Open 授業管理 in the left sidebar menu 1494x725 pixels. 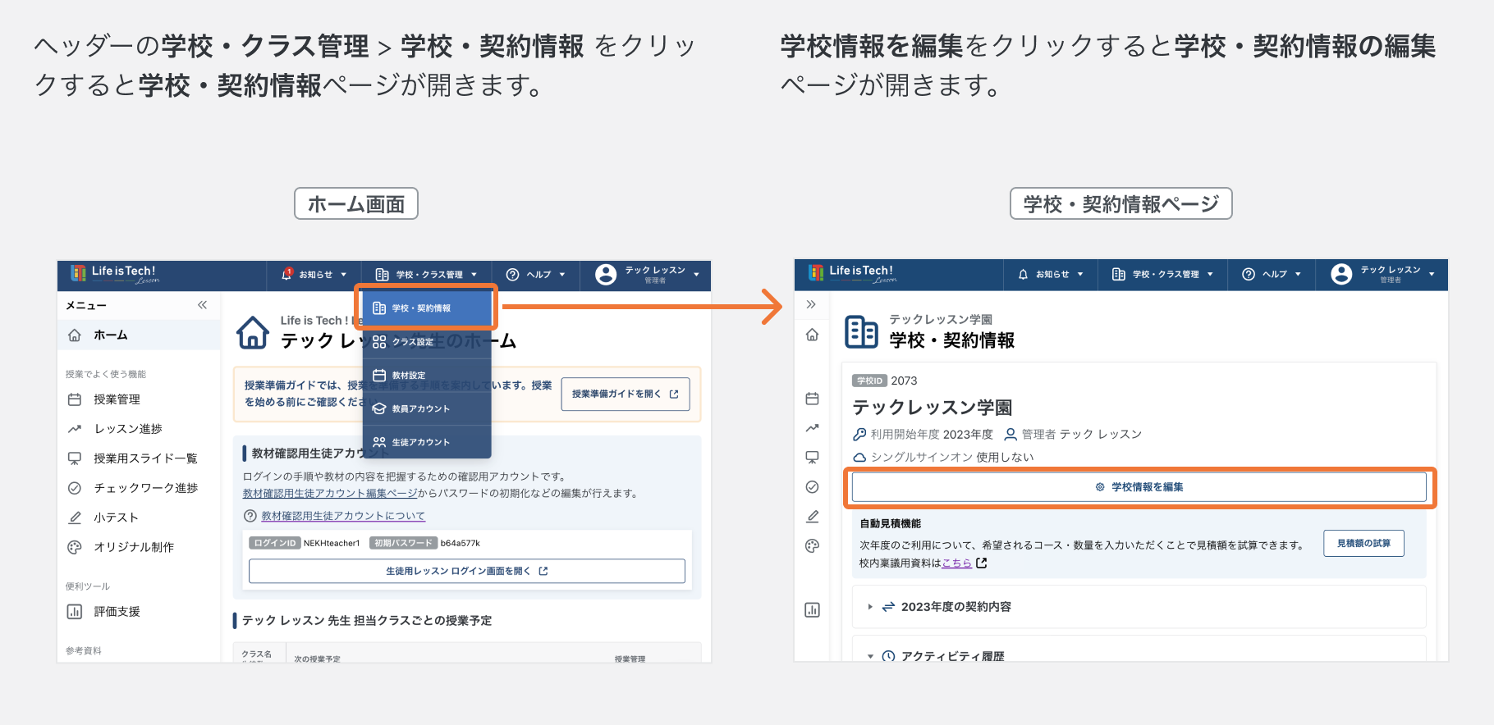117,399
